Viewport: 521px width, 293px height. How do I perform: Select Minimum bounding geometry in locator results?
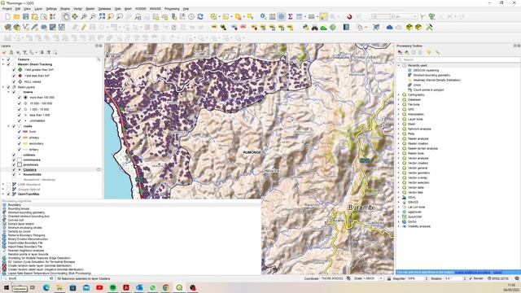tap(26, 212)
